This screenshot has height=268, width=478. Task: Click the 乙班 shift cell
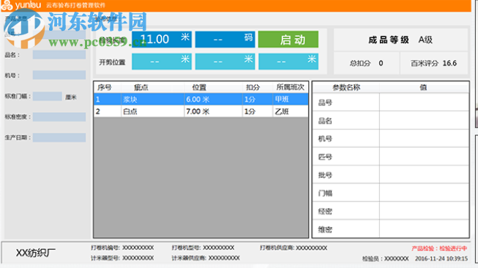click(x=290, y=111)
